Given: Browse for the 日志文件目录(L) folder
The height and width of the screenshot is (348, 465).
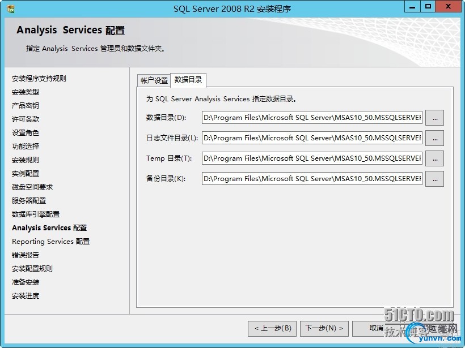Looking at the screenshot, I should 435,138.
